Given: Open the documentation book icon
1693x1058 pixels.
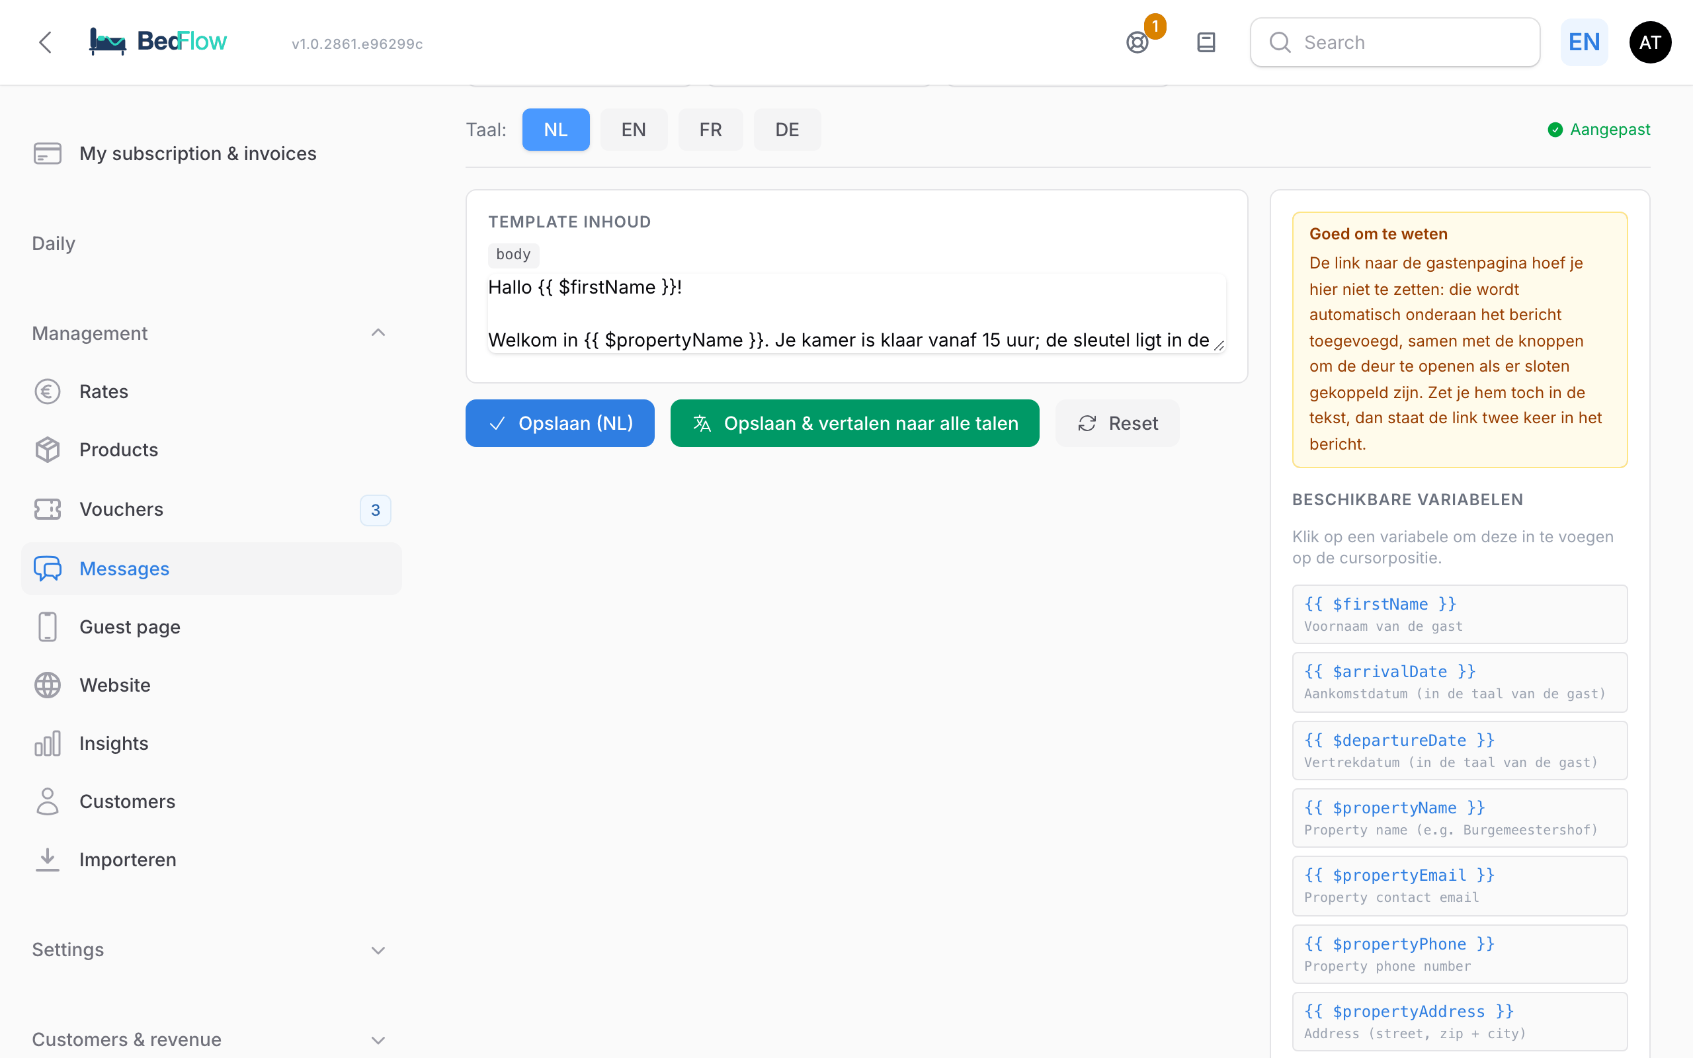Looking at the screenshot, I should point(1206,43).
